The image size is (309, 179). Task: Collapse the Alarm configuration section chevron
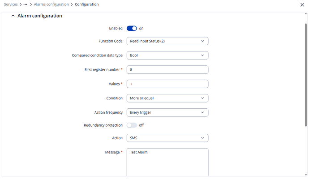[x=13, y=16]
